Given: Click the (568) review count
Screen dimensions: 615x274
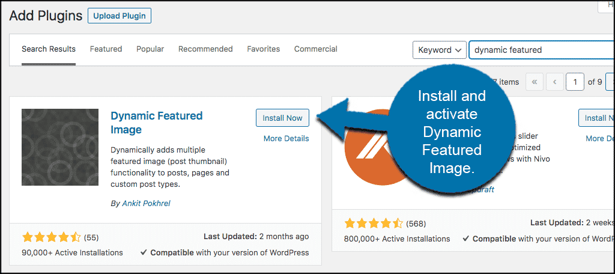Looking at the screenshot, I should click(416, 224).
